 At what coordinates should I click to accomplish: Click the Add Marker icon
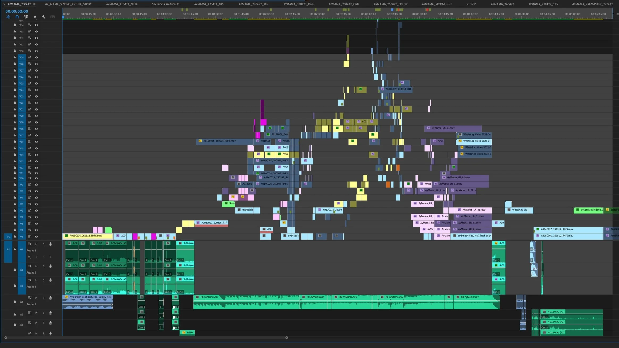(35, 17)
